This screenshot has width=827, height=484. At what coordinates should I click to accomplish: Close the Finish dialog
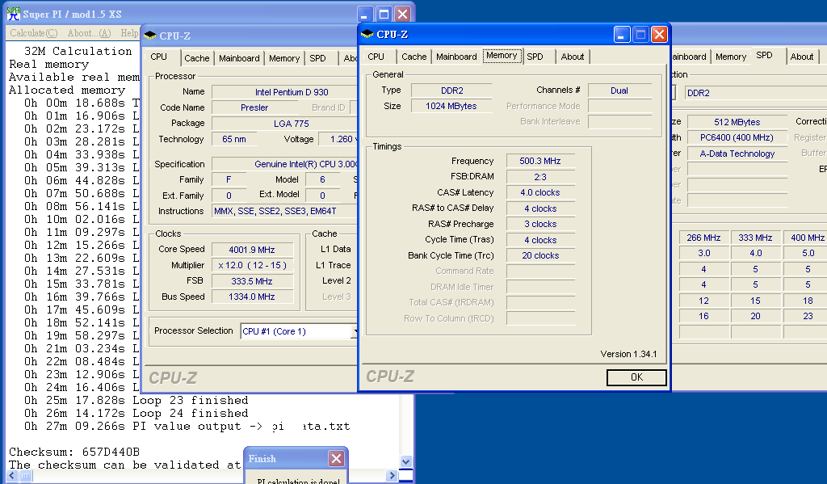coord(336,458)
